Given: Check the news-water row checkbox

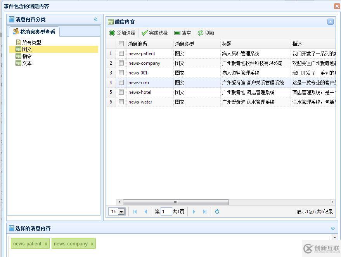Looking at the screenshot, I should coord(121,102).
